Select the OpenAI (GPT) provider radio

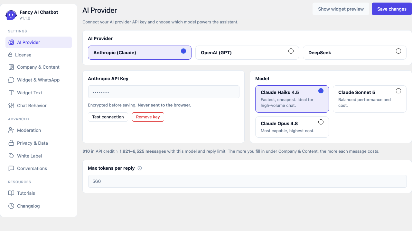click(x=291, y=51)
